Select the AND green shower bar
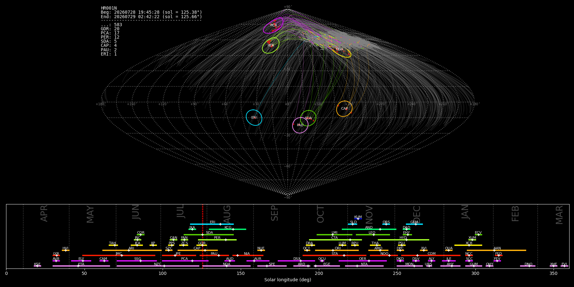This screenshot has height=287, width=574. point(369,229)
